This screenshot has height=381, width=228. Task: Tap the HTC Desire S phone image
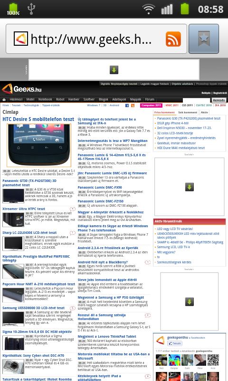(39, 145)
